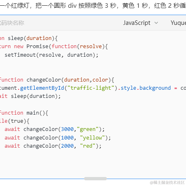The height and width of the screenshot is (186, 186).
Task: Open the Yuque theme selector
Action: 178,23
